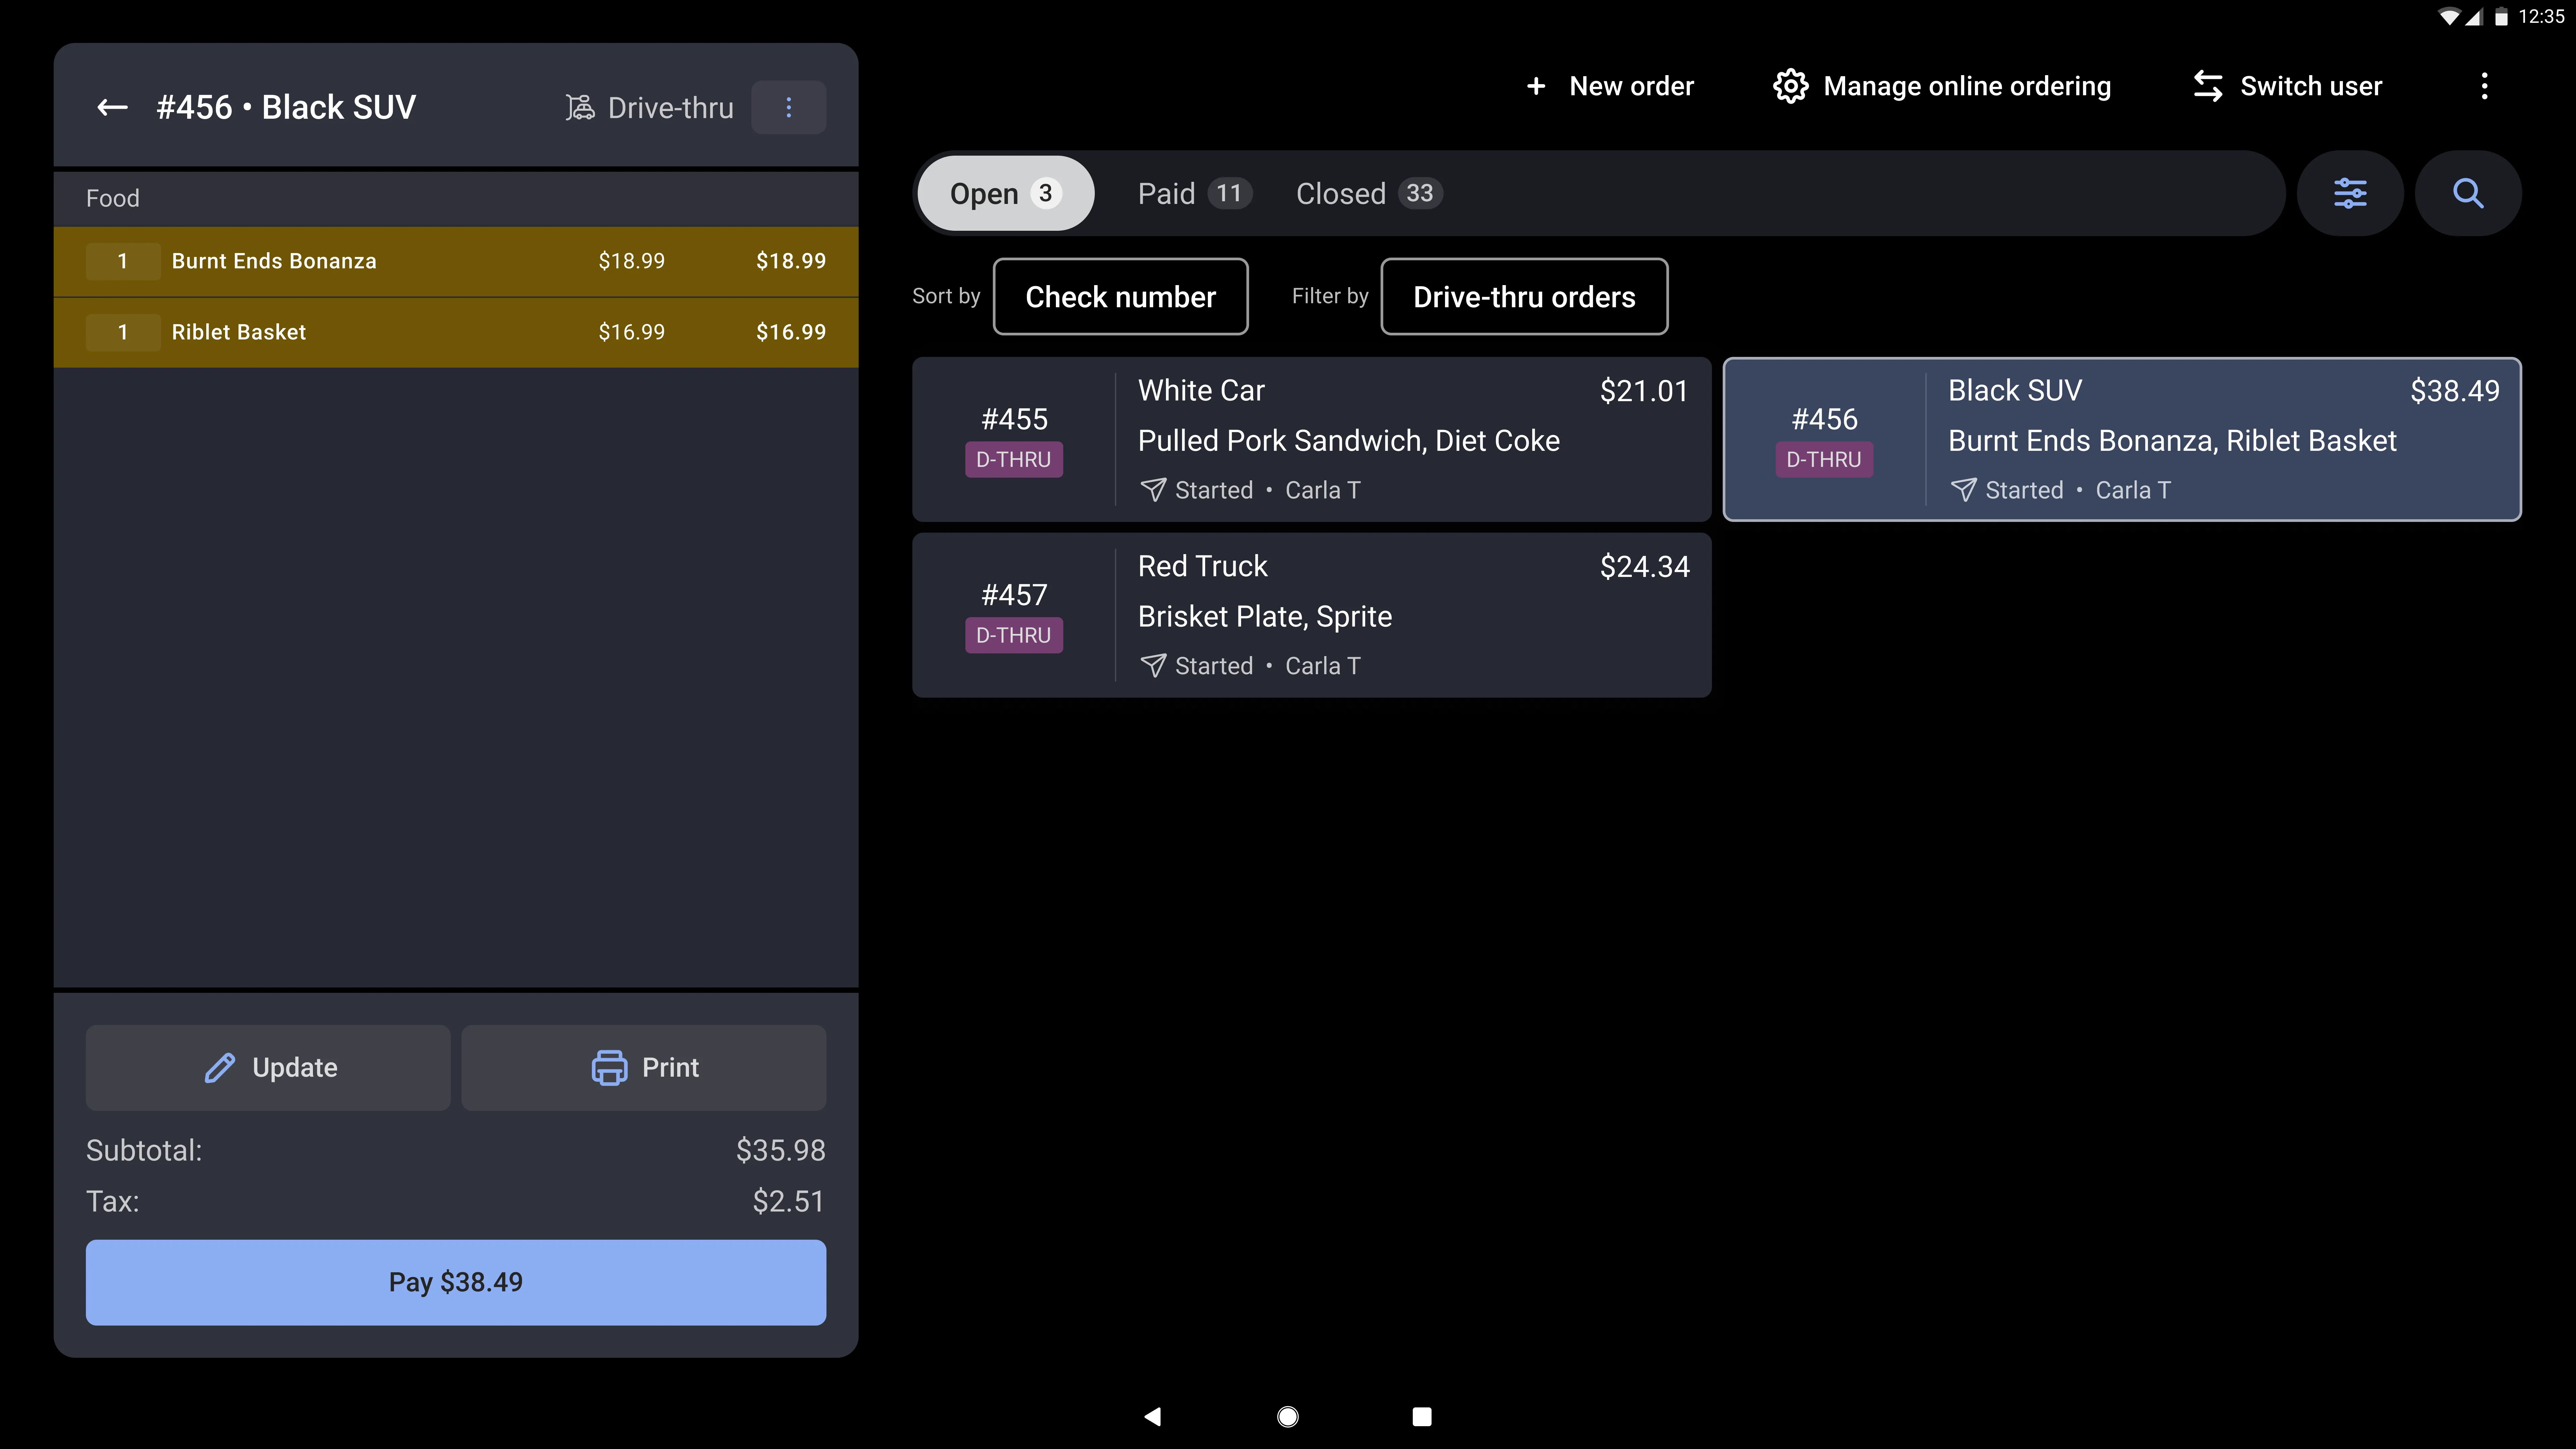
Task: Open the top-right overflow menu
Action: 2484,86
